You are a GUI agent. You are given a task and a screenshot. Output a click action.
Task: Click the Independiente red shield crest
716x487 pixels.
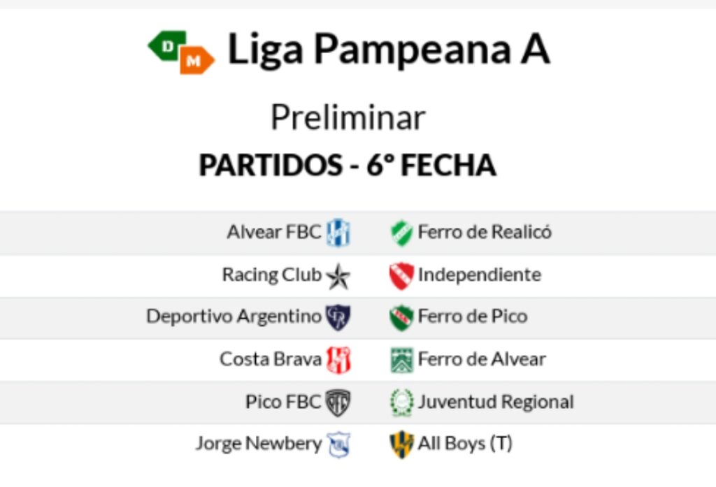click(401, 275)
